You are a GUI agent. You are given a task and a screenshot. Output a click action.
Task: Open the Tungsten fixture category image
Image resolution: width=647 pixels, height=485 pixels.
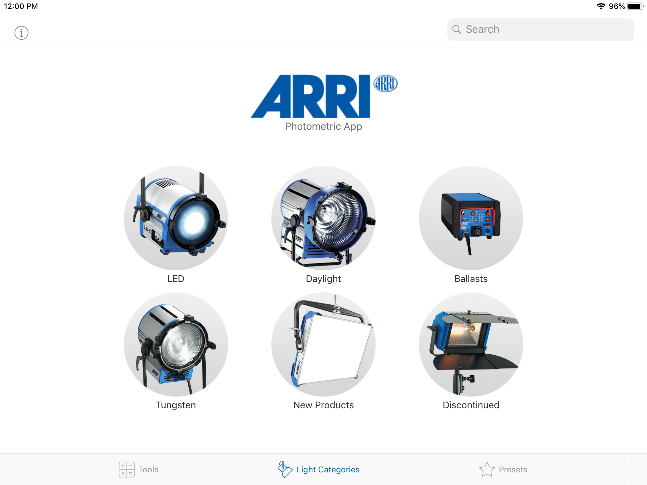(x=176, y=344)
